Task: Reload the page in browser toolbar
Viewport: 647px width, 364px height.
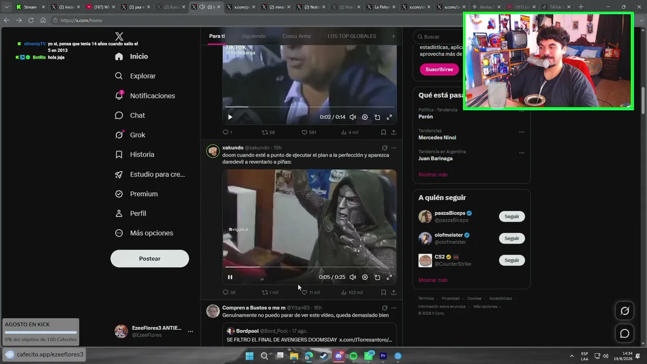Action: coord(31,20)
